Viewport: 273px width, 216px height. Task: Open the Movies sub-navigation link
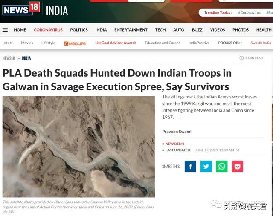point(27,43)
